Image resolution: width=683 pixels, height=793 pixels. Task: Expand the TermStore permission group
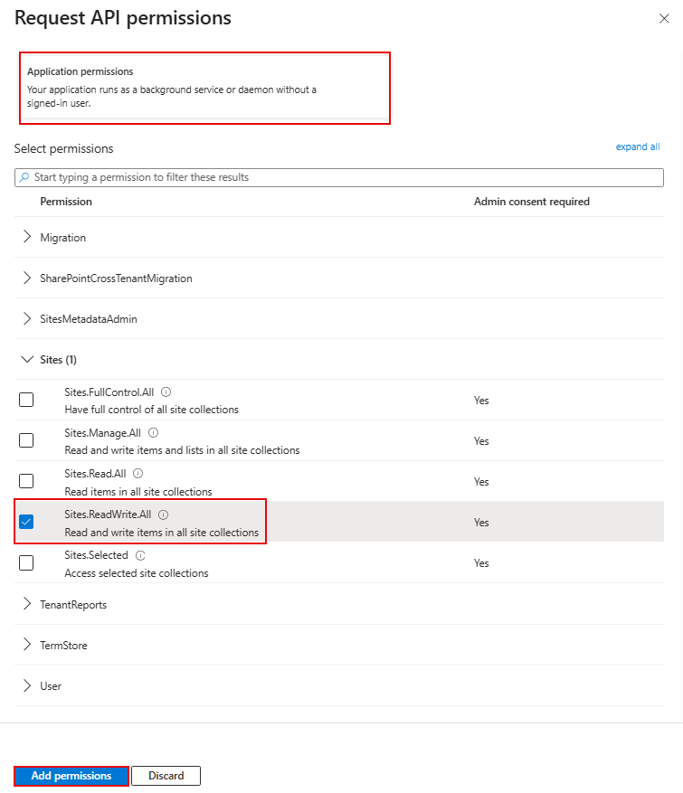coord(27,645)
